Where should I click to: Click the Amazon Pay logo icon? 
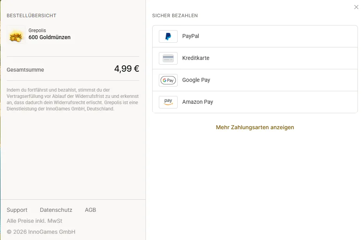tap(168, 102)
